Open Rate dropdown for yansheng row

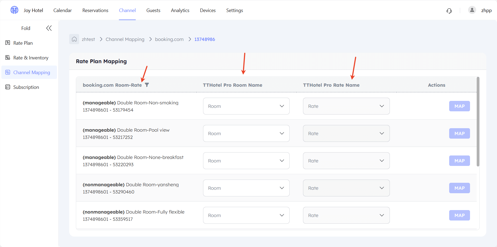[x=346, y=188]
